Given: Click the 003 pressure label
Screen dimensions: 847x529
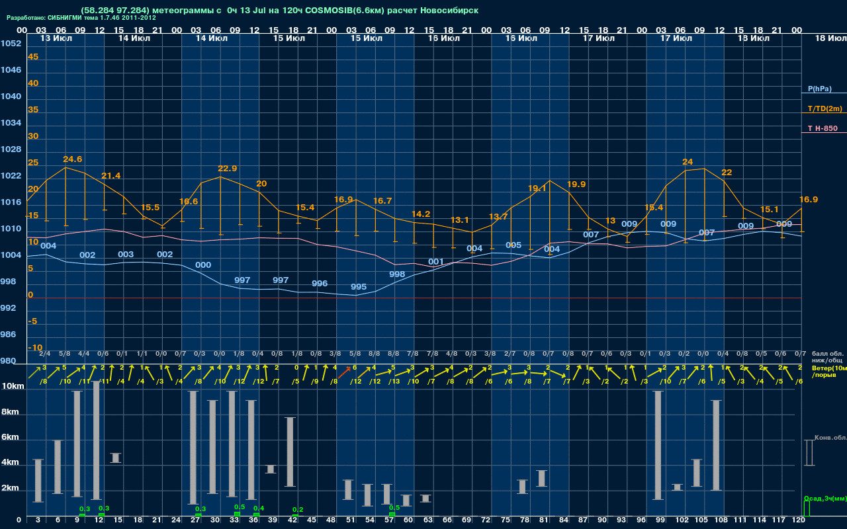Looking at the screenshot, I should click(126, 255).
